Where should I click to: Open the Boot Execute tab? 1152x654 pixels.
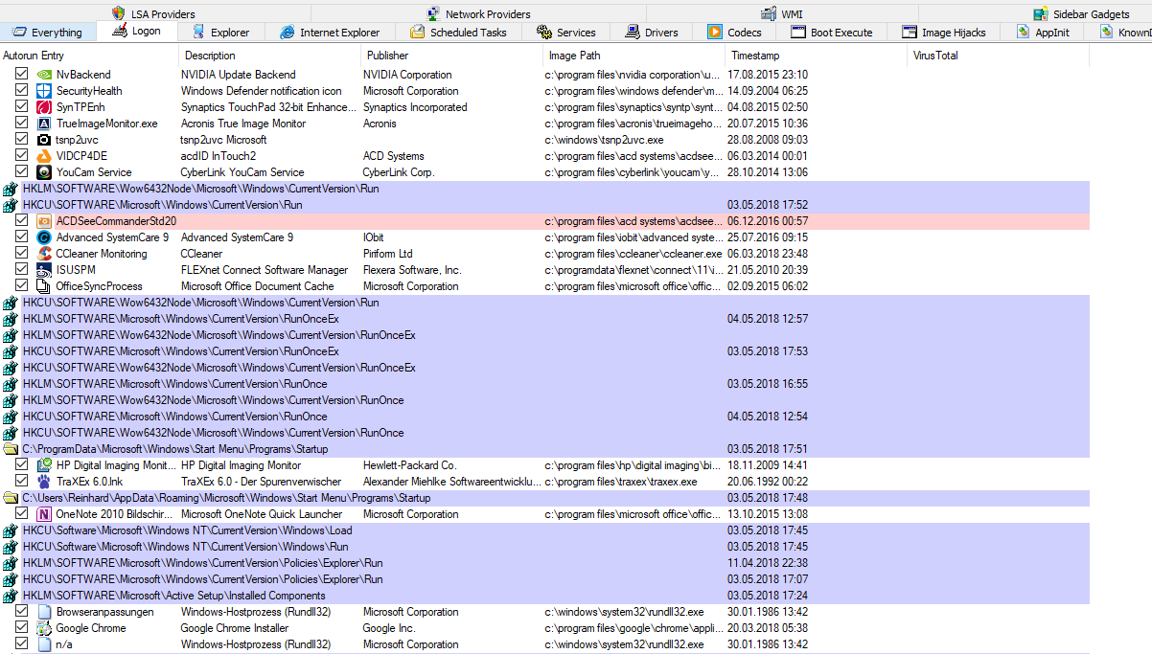(x=832, y=33)
